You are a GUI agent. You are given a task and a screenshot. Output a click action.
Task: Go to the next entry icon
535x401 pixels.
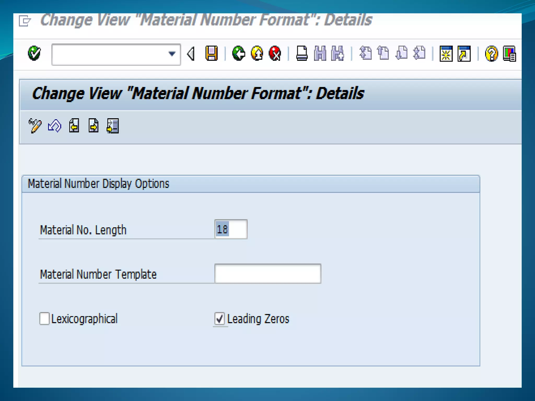(x=94, y=126)
